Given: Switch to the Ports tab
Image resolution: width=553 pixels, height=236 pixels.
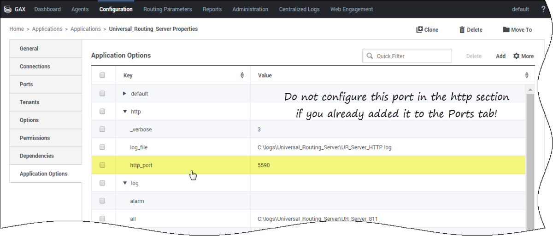Looking at the screenshot, I should pos(46,84).
